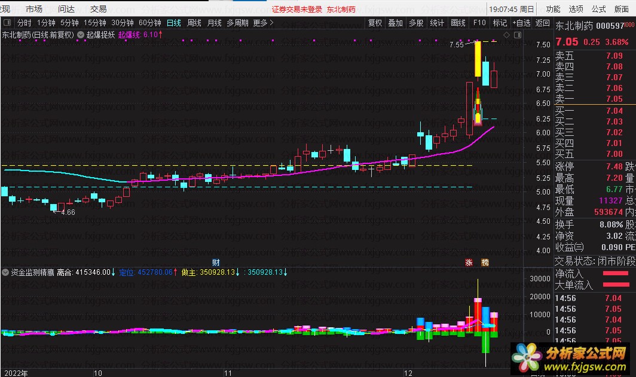Click the 19:07:45 周日 clock display
This screenshot has width=636, height=377.
point(511,9)
